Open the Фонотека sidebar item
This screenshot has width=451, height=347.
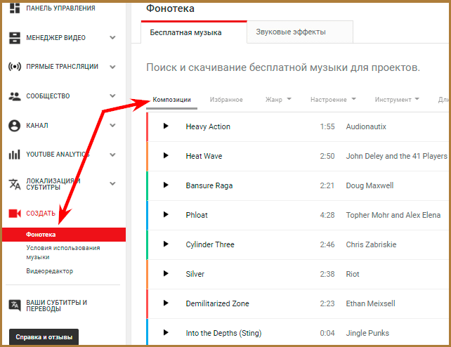[64, 235]
